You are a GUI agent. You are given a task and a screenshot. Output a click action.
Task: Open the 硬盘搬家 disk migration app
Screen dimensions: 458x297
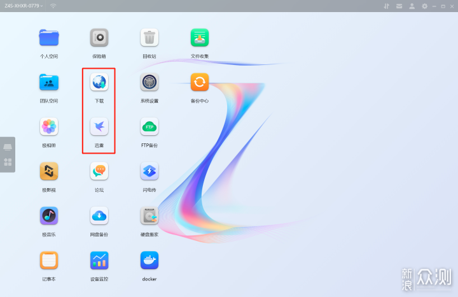149,215
